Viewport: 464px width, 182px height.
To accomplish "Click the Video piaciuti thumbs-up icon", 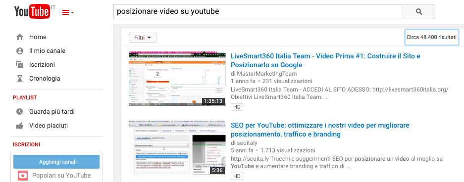I will (20, 126).
